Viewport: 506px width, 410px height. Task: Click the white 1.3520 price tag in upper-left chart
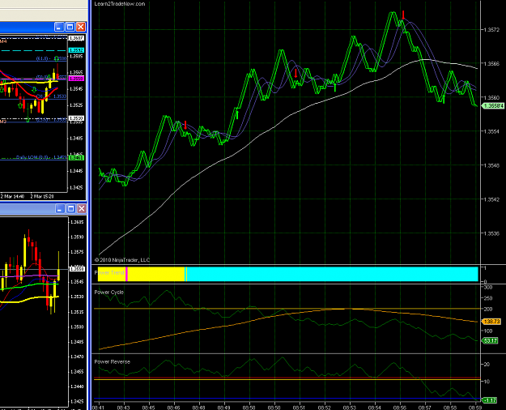point(76,118)
